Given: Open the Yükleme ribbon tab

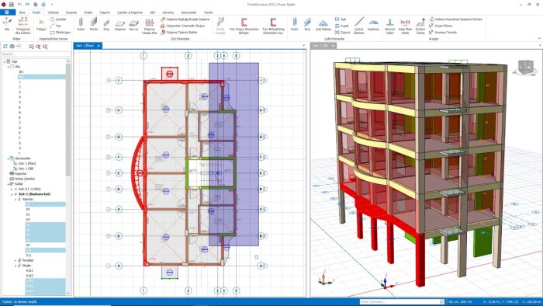Looking at the screenshot, I should [x=54, y=12].
